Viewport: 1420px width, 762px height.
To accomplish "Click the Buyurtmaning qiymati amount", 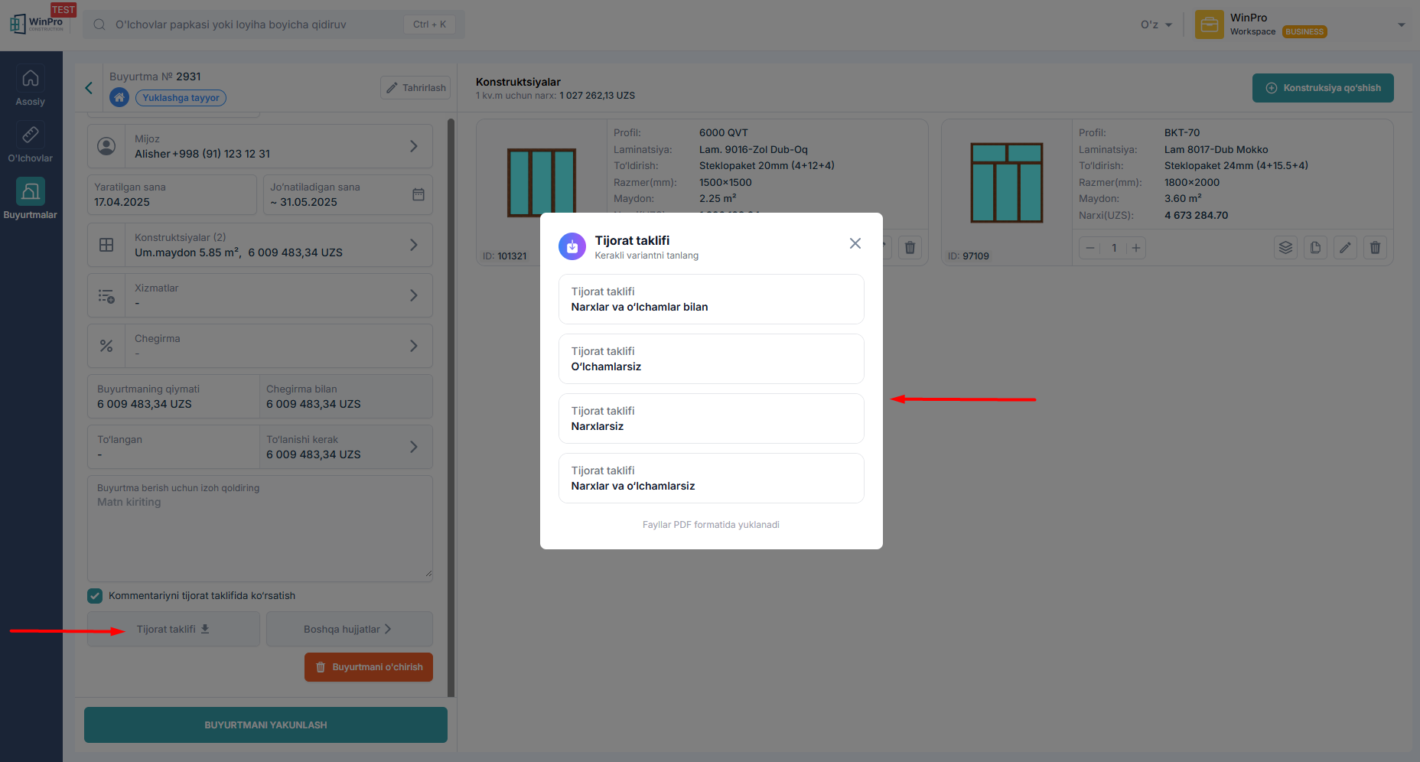I will coord(145,404).
